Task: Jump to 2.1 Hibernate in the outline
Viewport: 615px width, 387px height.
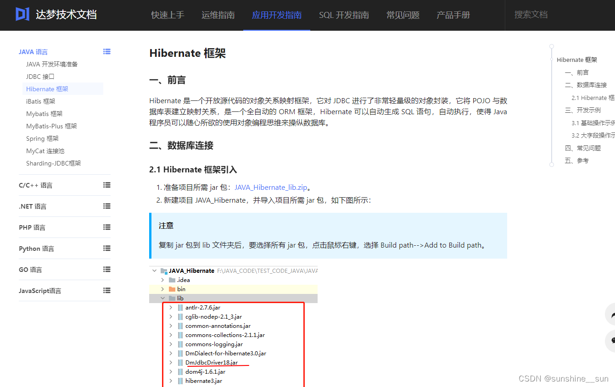Action: point(593,98)
